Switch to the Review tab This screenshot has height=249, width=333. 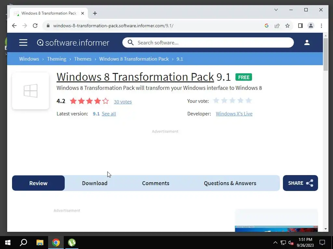pos(38,183)
